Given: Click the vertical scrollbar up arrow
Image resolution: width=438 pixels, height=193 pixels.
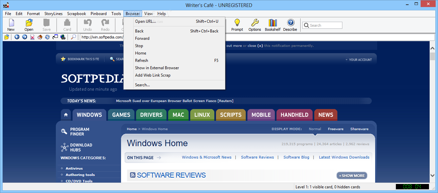Looking at the screenshot, I should coord(432,49).
